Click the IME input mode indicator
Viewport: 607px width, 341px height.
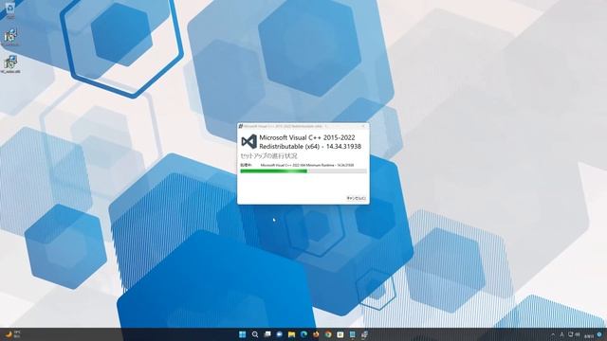pyautogui.click(x=561, y=334)
